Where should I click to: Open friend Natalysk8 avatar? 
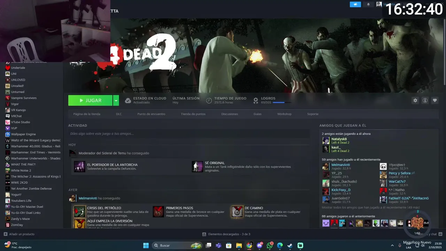click(x=326, y=141)
